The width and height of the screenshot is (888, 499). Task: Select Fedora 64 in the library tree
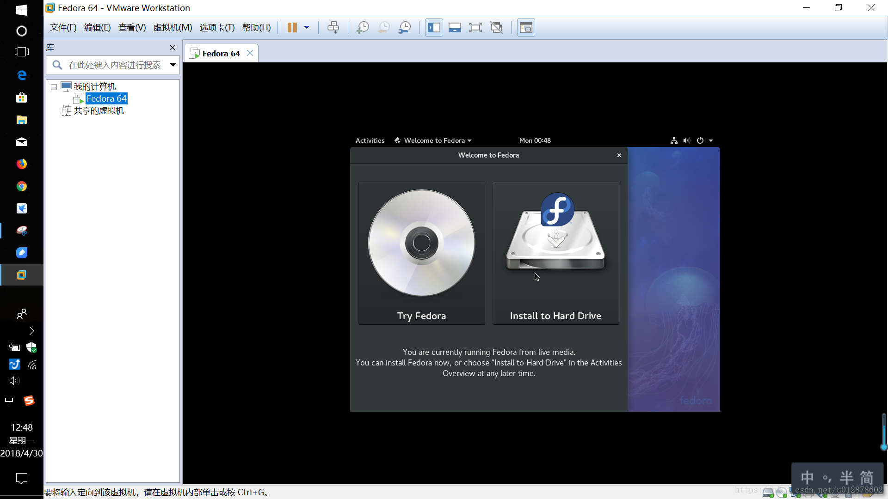click(106, 99)
